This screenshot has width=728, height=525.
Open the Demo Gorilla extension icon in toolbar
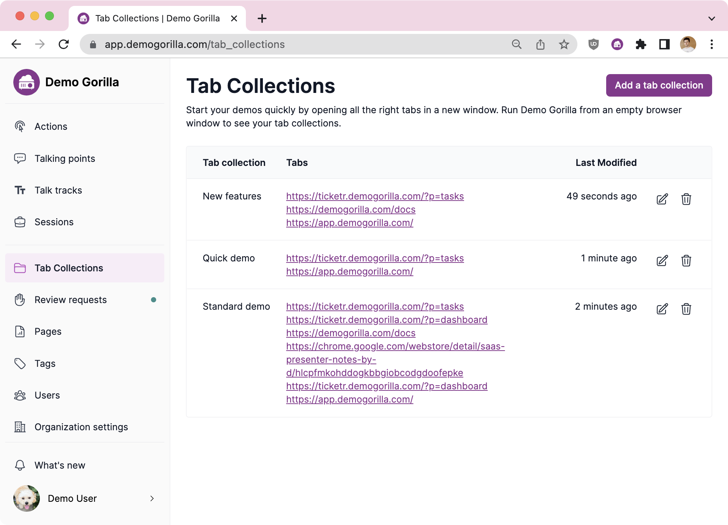(617, 44)
